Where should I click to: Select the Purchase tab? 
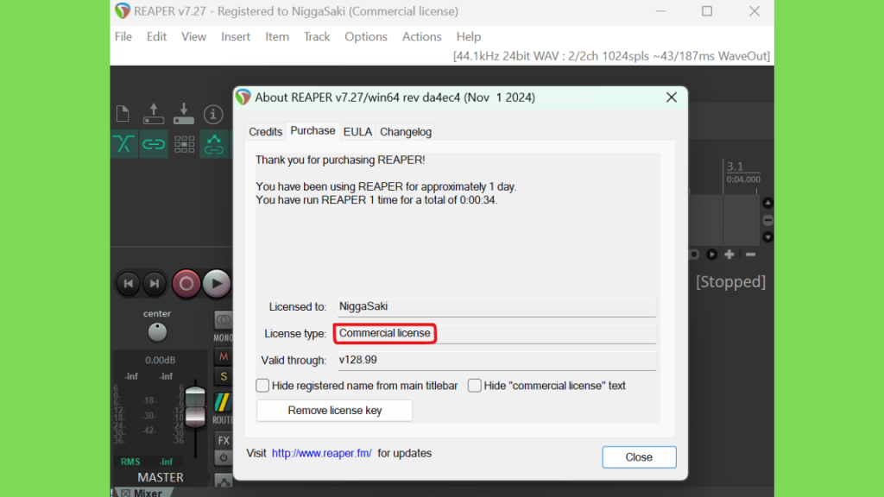pyautogui.click(x=313, y=131)
